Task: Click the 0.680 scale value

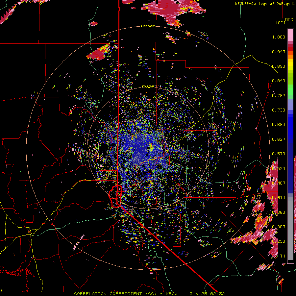Action: click(x=279, y=125)
